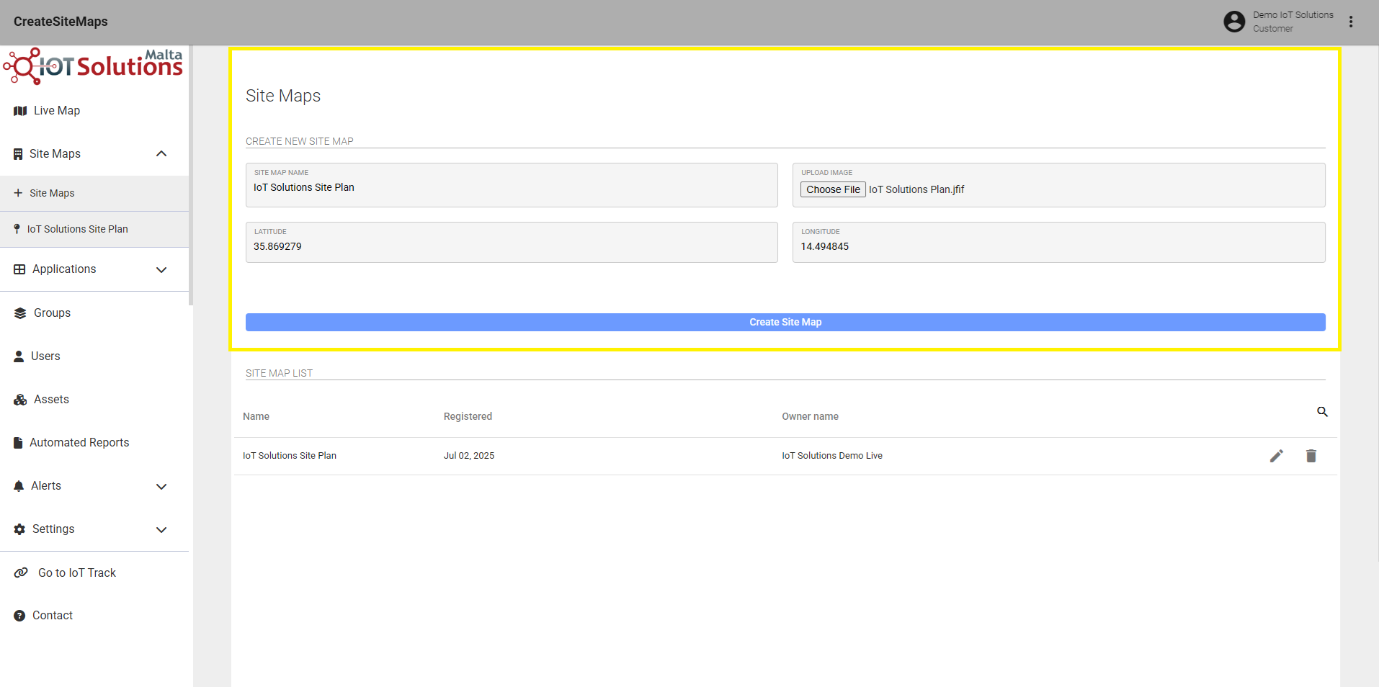
Task: Click the Groups layers icon
Action: (x=20, y=313)
